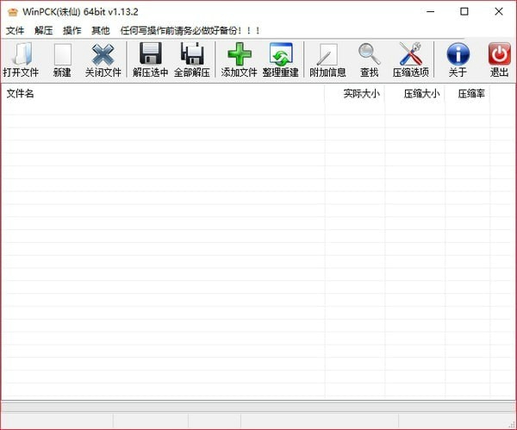Screen dimensions: 517x430
Task: Open the 解压 (Extract) menu
Action: [44, 30]
